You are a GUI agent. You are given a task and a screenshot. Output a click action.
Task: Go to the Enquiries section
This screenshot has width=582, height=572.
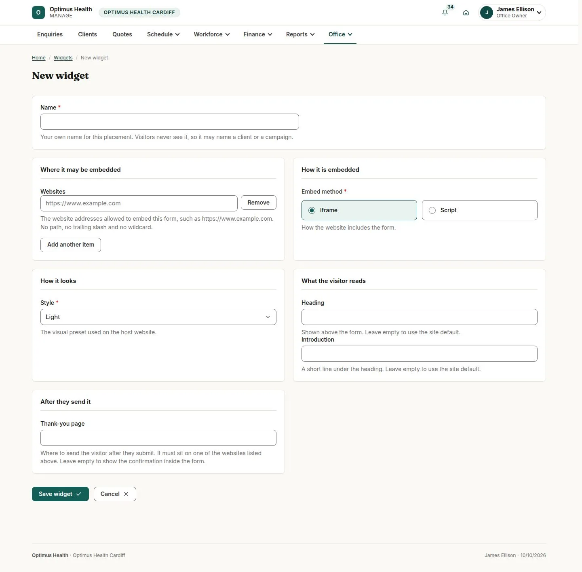tap(50, 34)
